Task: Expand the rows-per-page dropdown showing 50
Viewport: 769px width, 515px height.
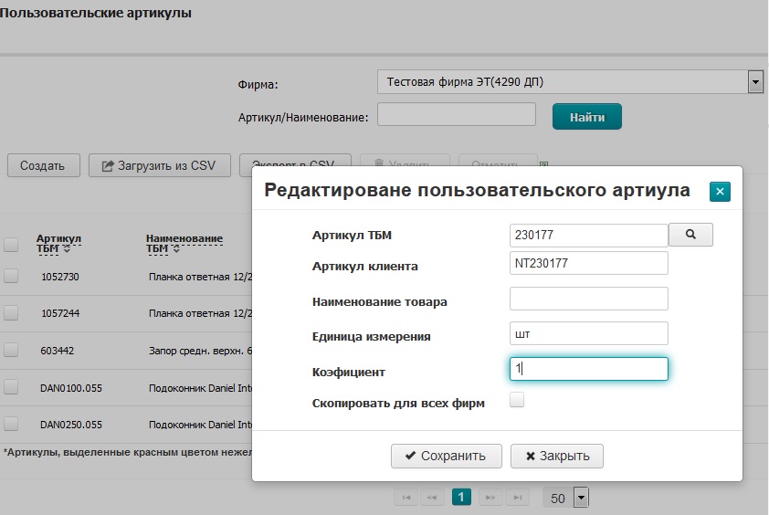Action: (x=581, y=498)
